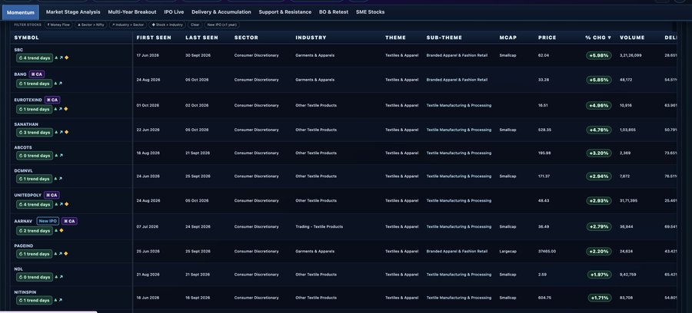Click the blue arrow icon in SBC row
The height and width of the screenshot is (313, 692).
(x=61, y=58)
